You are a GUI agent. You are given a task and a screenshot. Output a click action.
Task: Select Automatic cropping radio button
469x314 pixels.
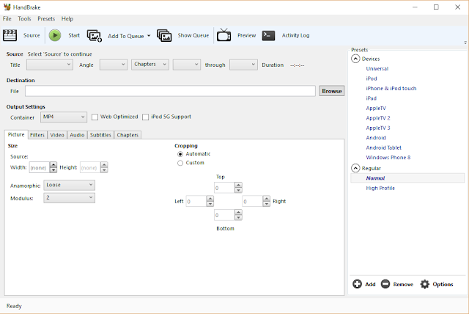180,154
